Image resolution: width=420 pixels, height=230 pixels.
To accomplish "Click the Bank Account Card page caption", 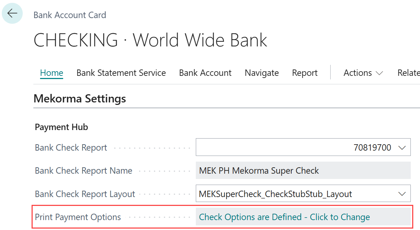I will [70, 15].
